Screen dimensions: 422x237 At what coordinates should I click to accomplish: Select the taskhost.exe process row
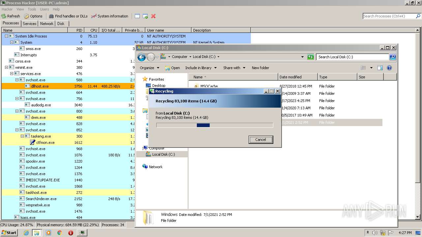pyautogui.click(x=68, y=193)
